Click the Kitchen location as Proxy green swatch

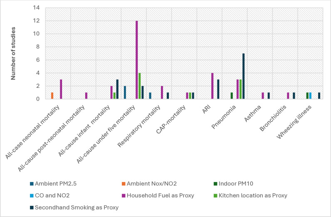pos(215,196)
